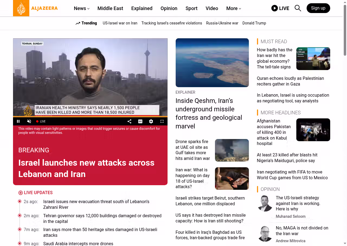Click the Sign up button
347x246 pixels.
[x=318, y=8]
